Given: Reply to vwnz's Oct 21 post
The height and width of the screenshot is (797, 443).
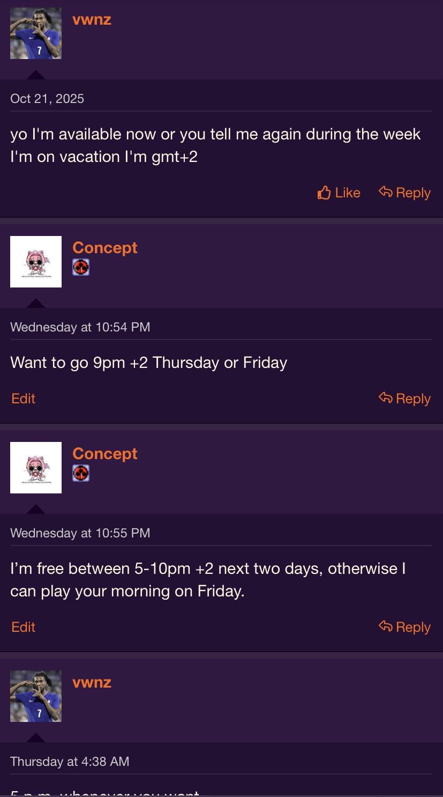Looking at the screenshot, I should point(404,193).
